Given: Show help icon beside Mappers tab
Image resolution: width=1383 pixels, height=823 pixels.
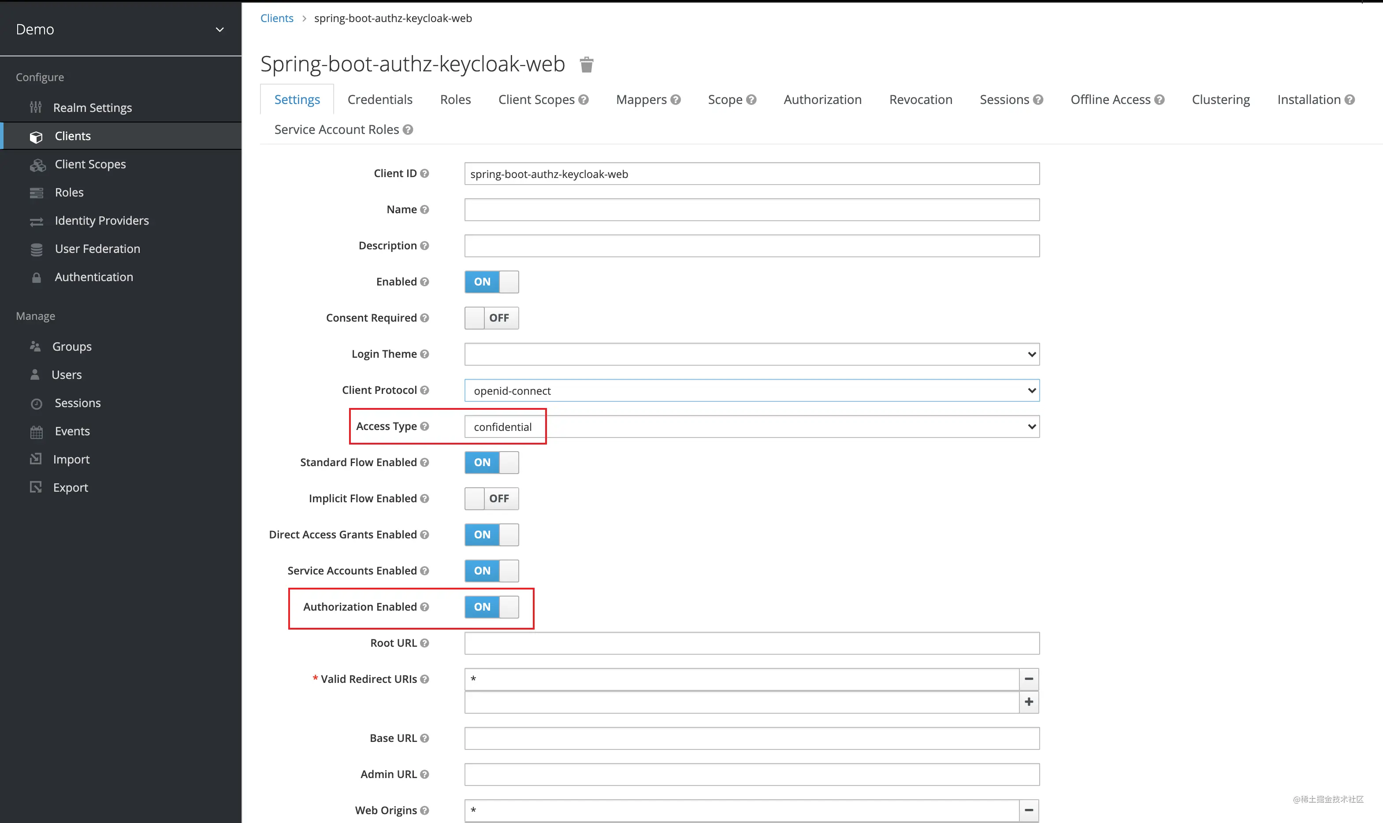Looking at the screenshot, I should [675, 100].
